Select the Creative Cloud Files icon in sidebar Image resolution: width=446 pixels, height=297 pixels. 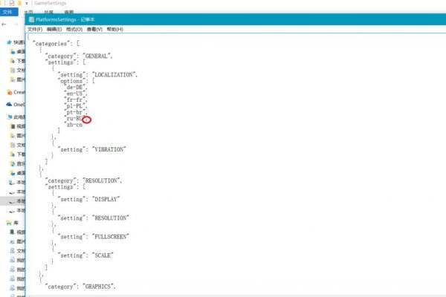point(10,92)
